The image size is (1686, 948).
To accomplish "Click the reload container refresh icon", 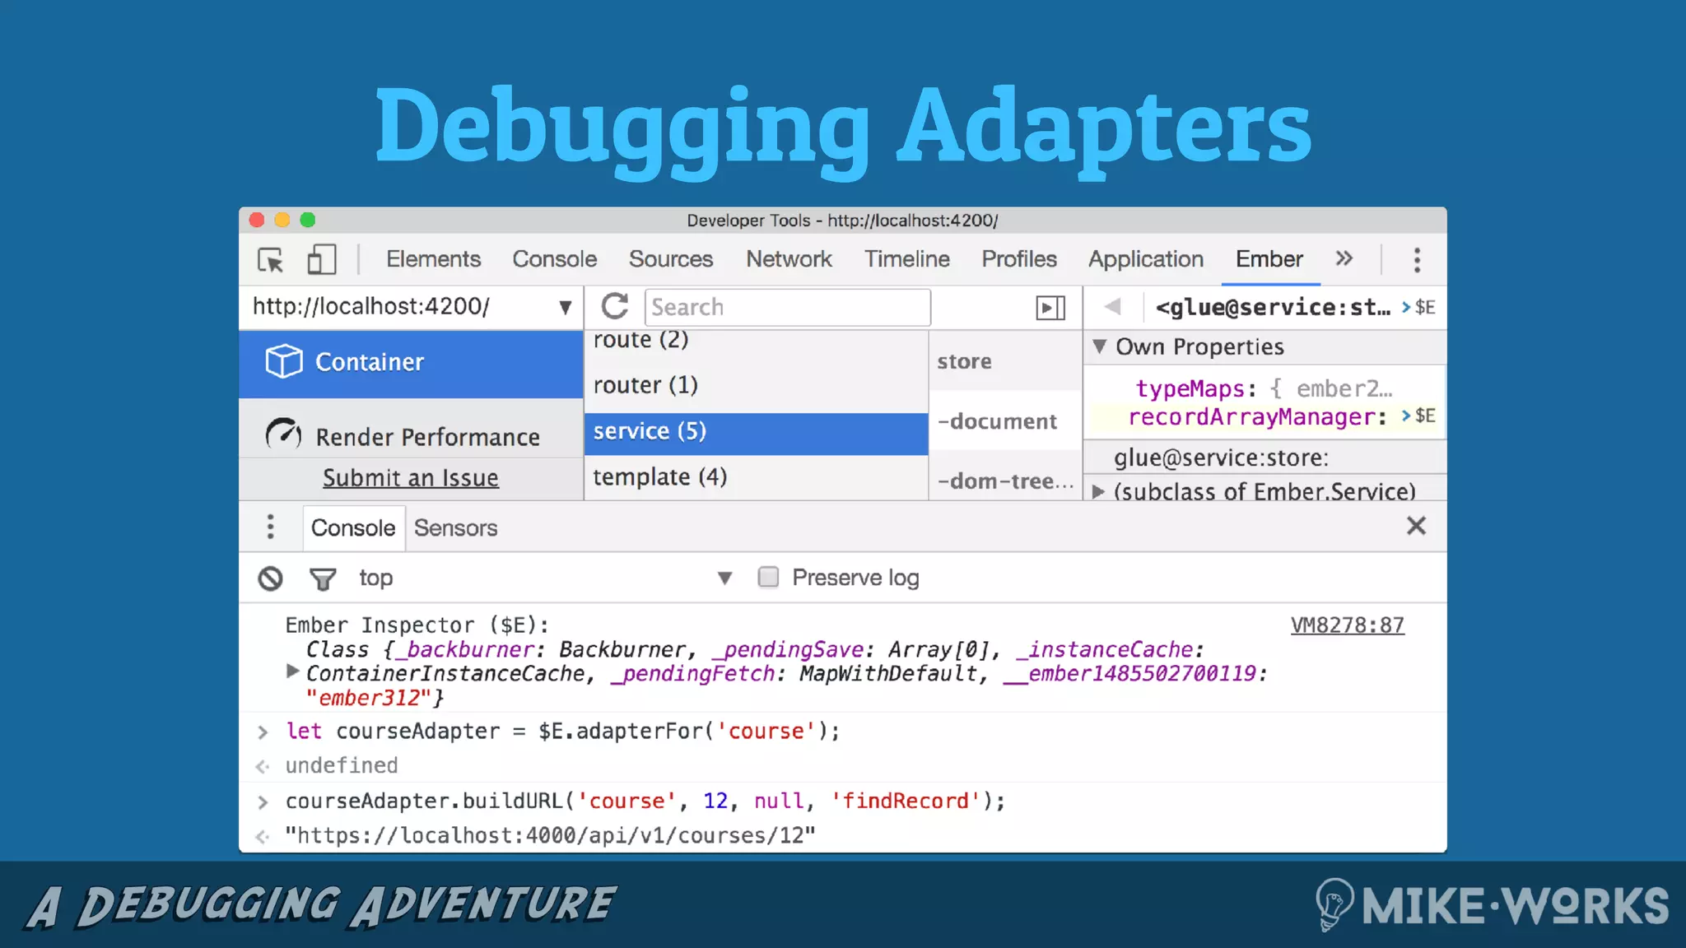I will coord(615,307).
